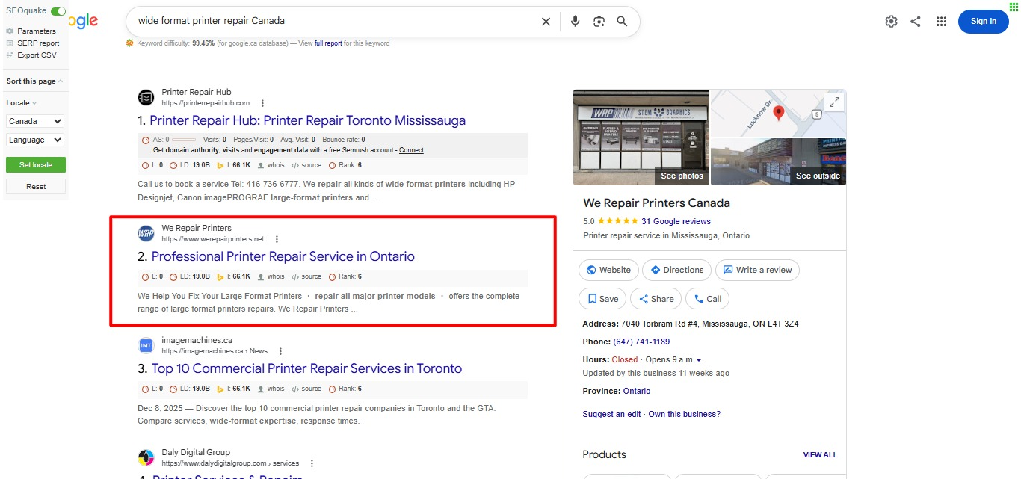Click the Rank: 6 value under Printer Repair Hub
The image size is (1021, 479).
[345, 165]
